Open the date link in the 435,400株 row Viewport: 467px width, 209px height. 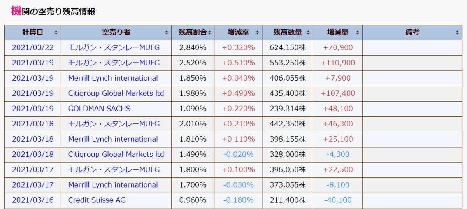33,93
